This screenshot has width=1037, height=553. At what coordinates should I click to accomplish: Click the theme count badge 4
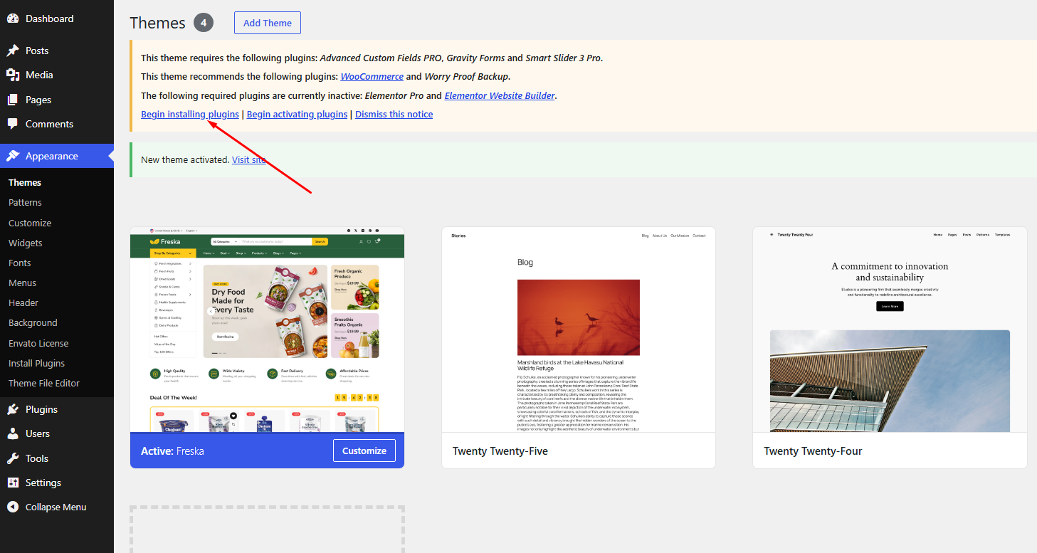[x=204, y=23]
